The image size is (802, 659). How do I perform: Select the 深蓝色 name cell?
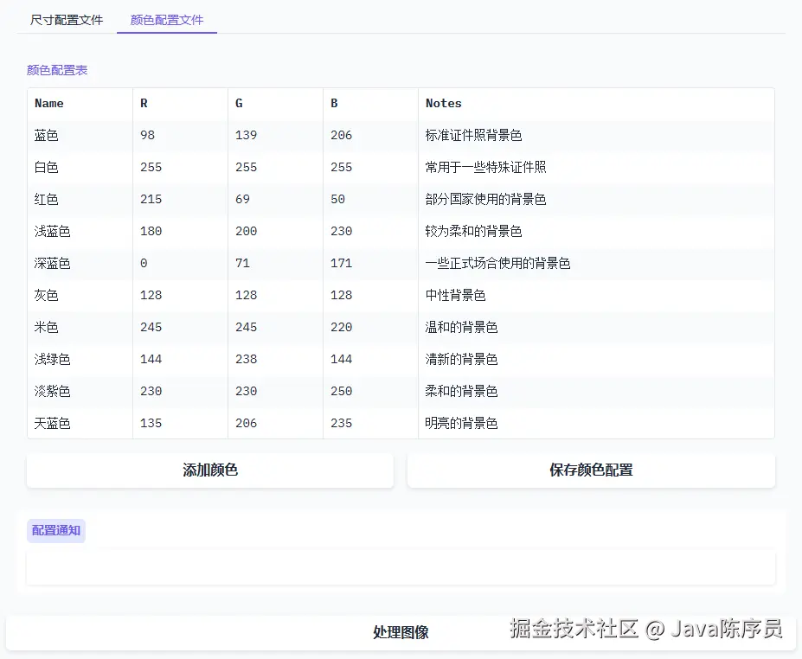click(80, 263)
